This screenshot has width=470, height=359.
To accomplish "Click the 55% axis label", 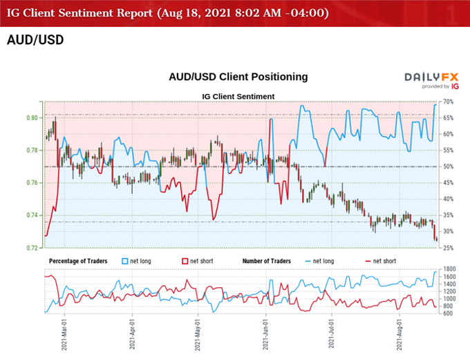I will point(448,151).
